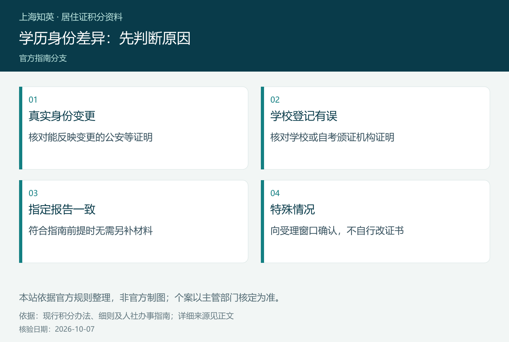This screenshot has width=509, height=342.
Task: Select the title 学历身份差异：先判断原因
Action: (105, 39)
